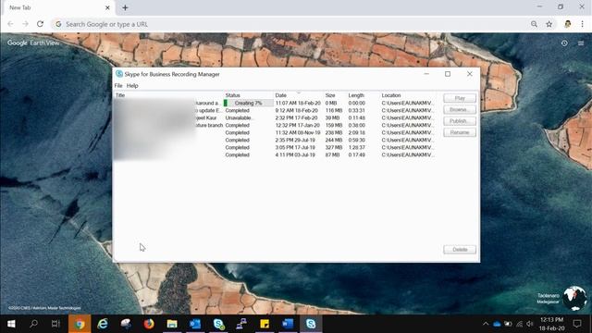Open the Chrome profile avatar

click(567, 24)
